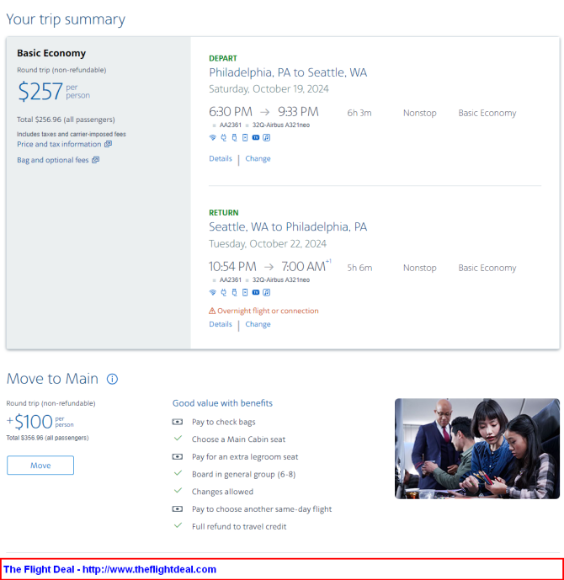
Task: Click the green RETURN label
Action: click(x=224, y=213)
